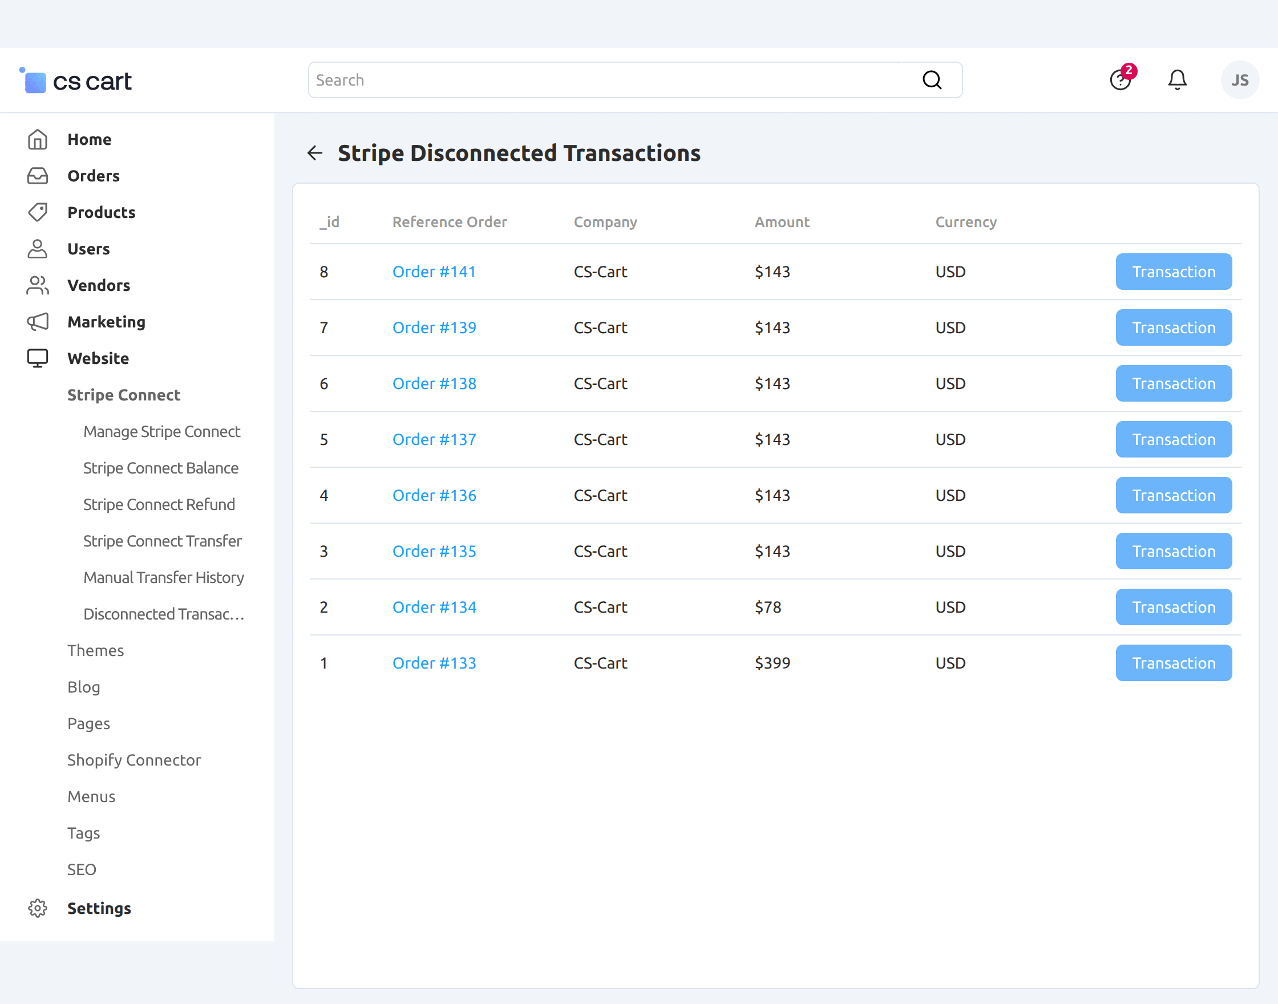Open Marketing using the megaphone icon
Viewport: 1278px width, 1004px height.
(x=38, y=322)
